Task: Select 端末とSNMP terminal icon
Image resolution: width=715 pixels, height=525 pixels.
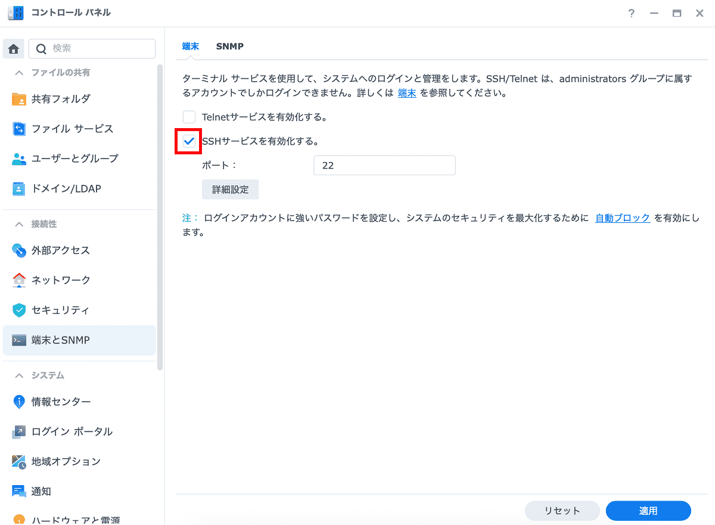Action: tap(19, 340)
